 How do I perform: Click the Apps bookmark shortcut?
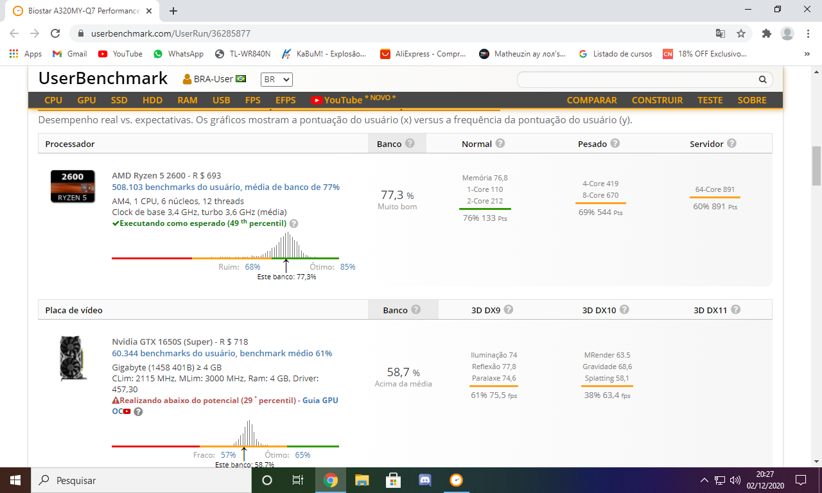pyautogui.click(x=26, y=54)
